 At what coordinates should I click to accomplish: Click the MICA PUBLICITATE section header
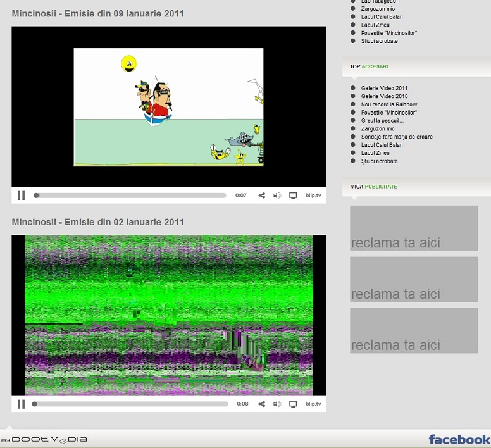[x=373, y=187]
